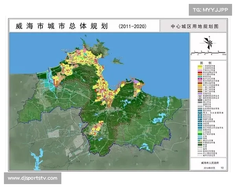Click the cyan water area on western coast
The height and width of the screenshot is (188, 236).
[50, 84]
